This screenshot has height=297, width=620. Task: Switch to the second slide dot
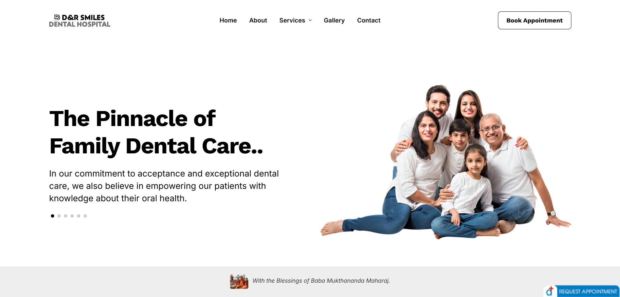pyautogui.click(x=59, y=216)
